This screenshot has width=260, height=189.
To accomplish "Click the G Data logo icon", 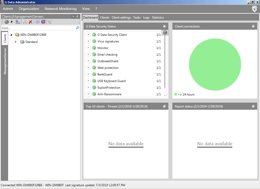I will click(254, 9).
